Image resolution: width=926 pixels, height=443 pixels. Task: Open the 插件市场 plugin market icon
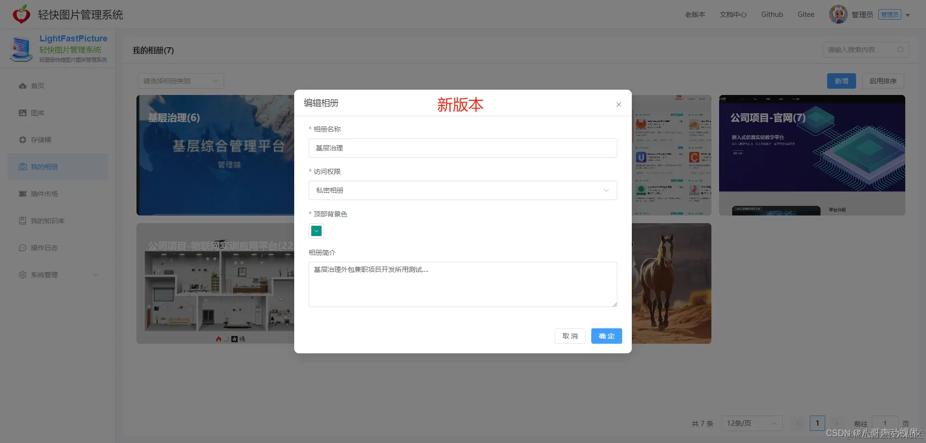pyautogui.click(x=23, y=193)
